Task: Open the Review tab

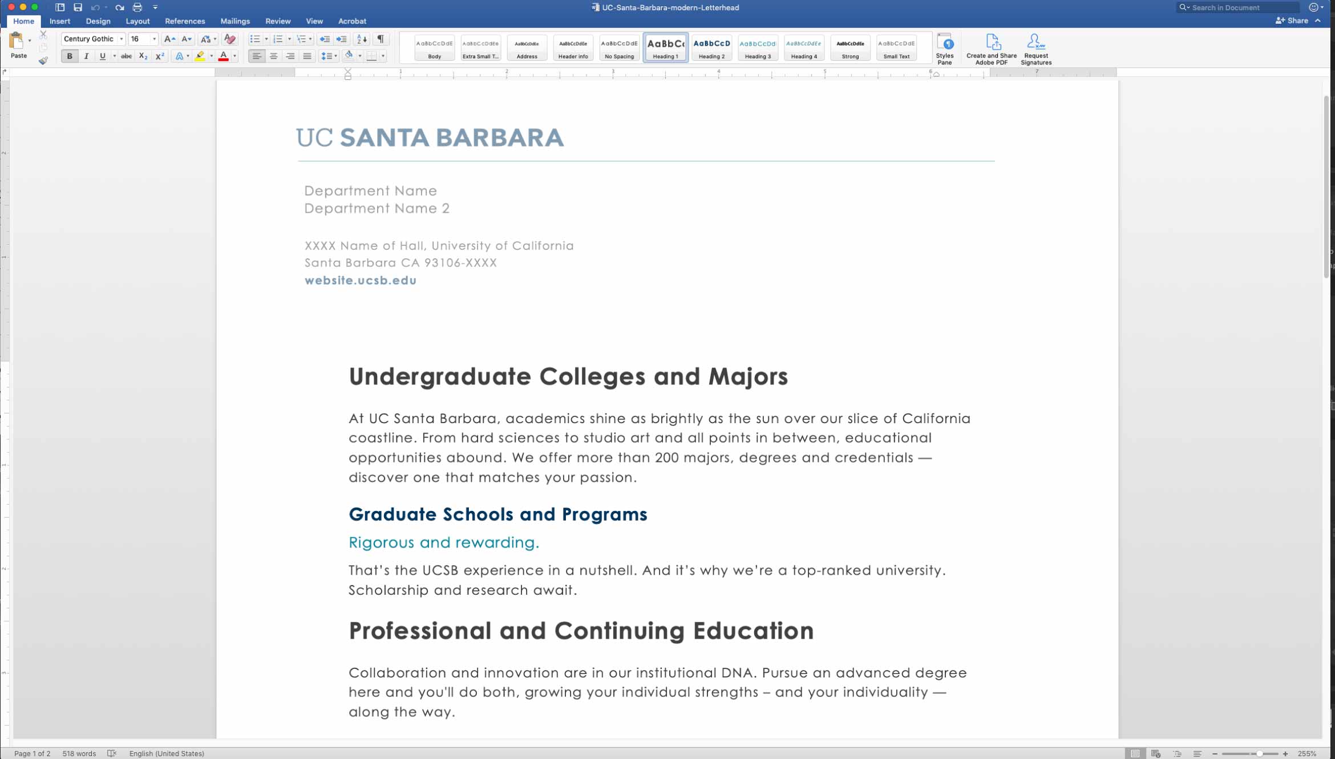Action: click(x=278, y=21)
